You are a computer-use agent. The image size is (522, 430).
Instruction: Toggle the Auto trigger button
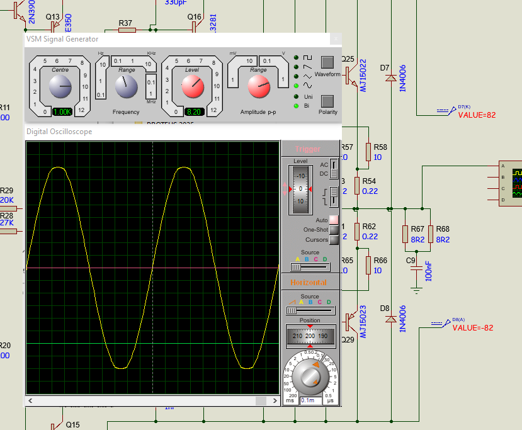334,220
